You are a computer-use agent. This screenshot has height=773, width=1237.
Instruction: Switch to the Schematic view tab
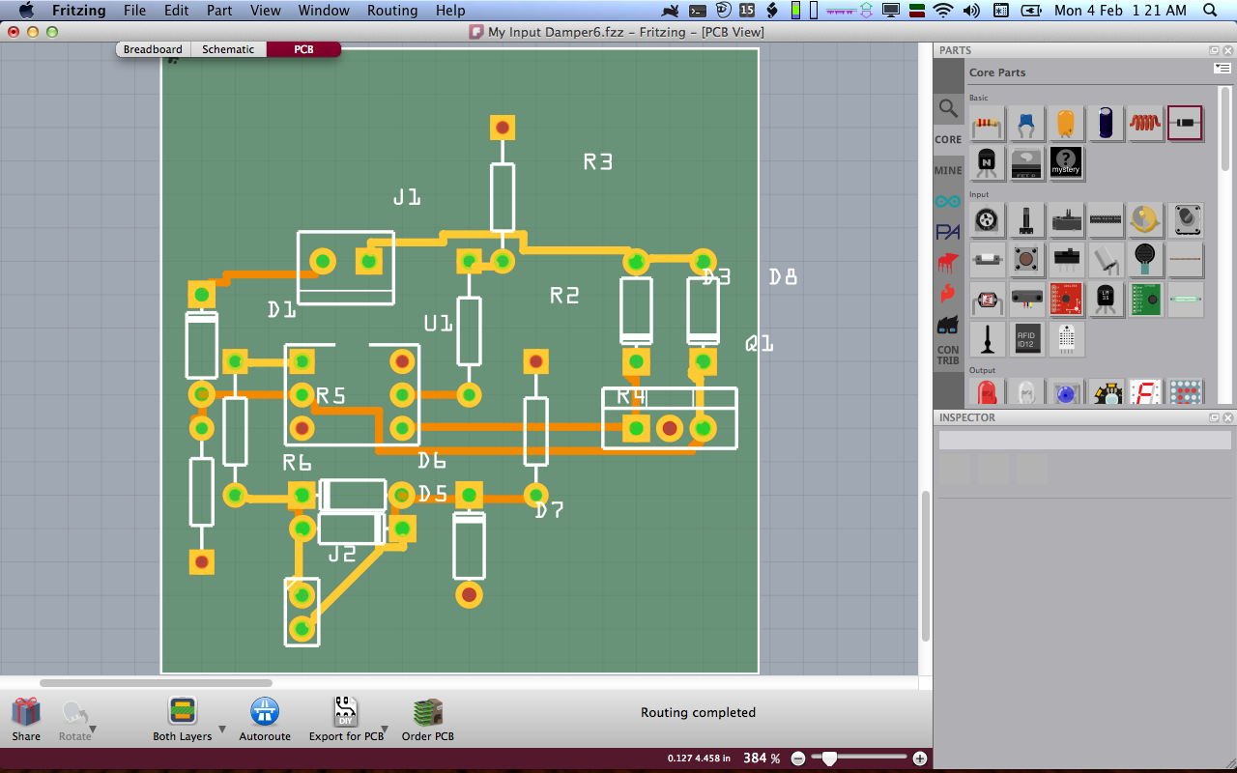pyautogui.click(x=228, y=49)
